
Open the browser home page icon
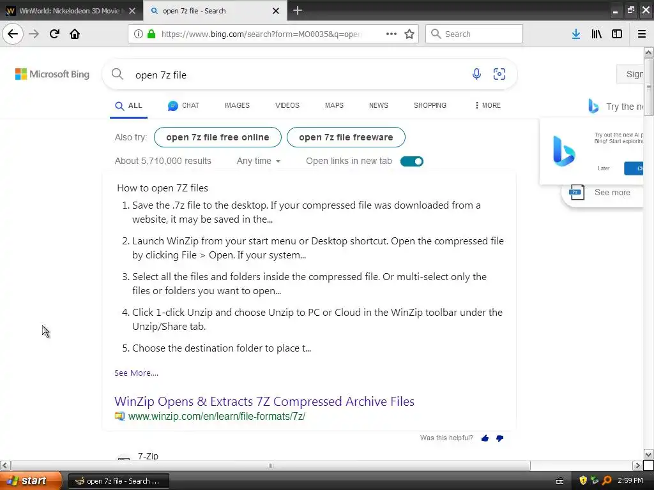[x=75, y=34]
